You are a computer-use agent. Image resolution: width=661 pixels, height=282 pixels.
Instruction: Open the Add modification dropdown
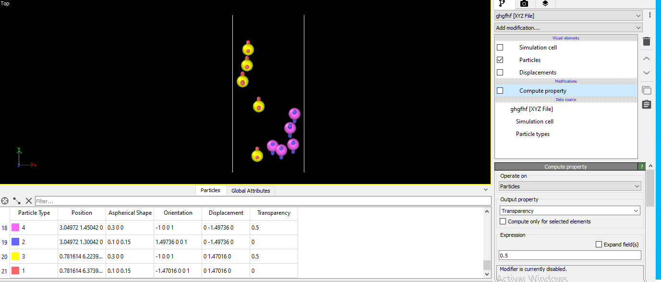pos(568,27)
